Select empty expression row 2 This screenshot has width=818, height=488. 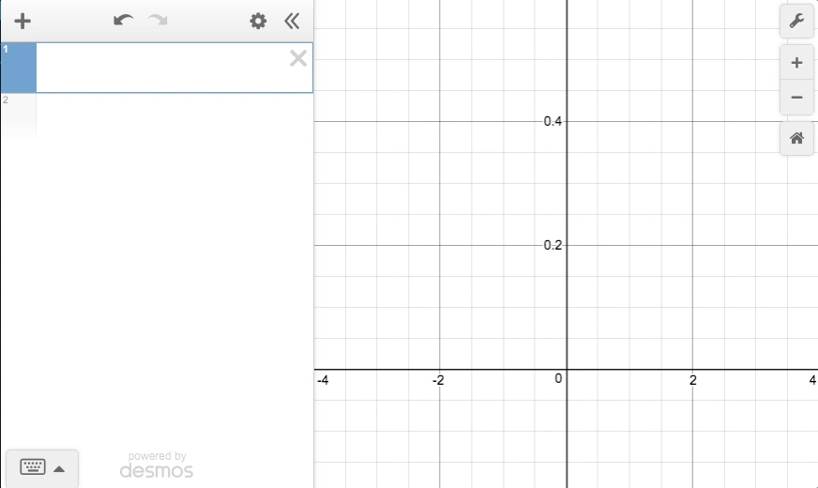(157, 117)
